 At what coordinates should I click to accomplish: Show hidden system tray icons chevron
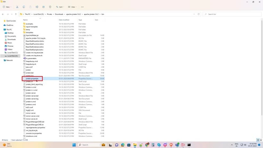pos(232,145)
